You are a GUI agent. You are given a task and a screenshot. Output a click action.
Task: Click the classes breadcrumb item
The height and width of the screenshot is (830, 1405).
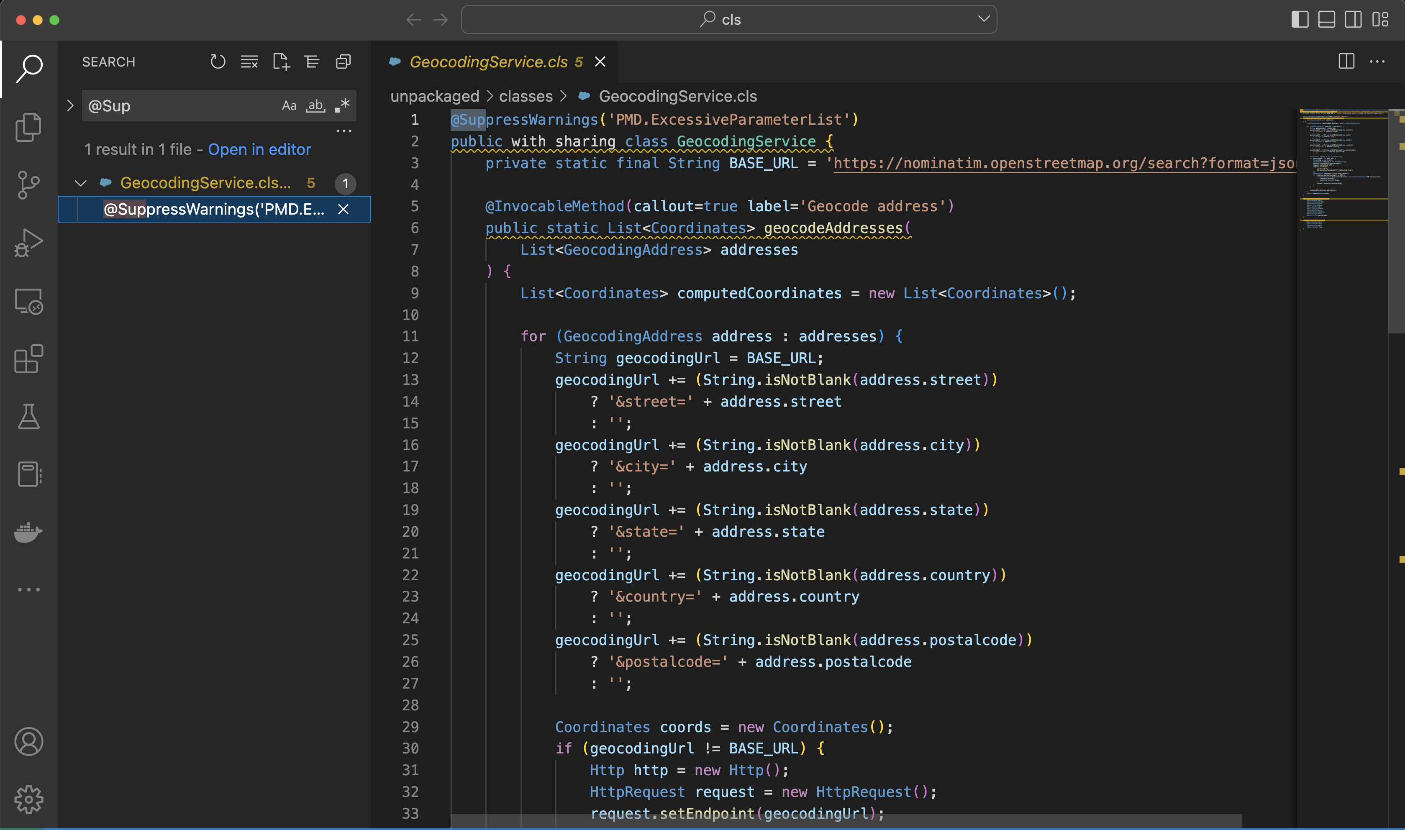(x=525, y=96)
